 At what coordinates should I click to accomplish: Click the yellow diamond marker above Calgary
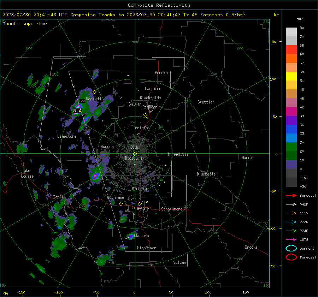pos(140,203)
